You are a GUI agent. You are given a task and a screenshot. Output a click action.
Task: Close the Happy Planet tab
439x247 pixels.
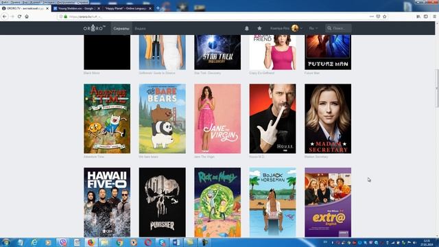[150, 8]
